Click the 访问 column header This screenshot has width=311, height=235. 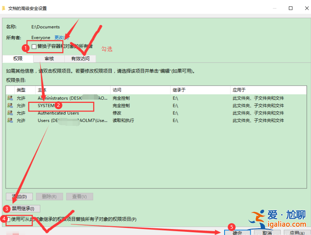tap(140, 90)
